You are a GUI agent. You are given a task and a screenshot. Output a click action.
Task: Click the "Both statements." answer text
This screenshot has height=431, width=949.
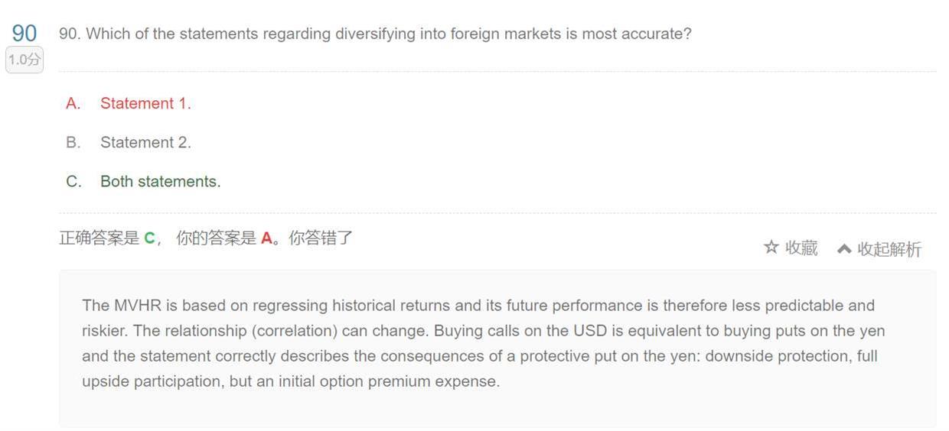pos(160,182)
